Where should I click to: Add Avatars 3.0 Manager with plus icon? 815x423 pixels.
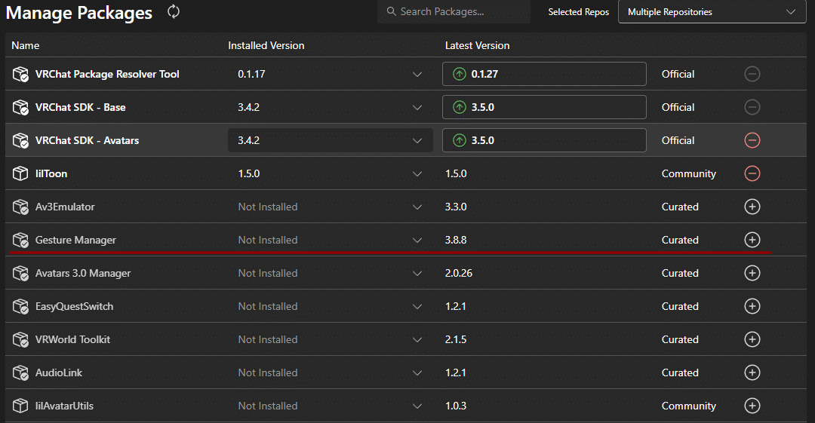[x=752, y=273]
